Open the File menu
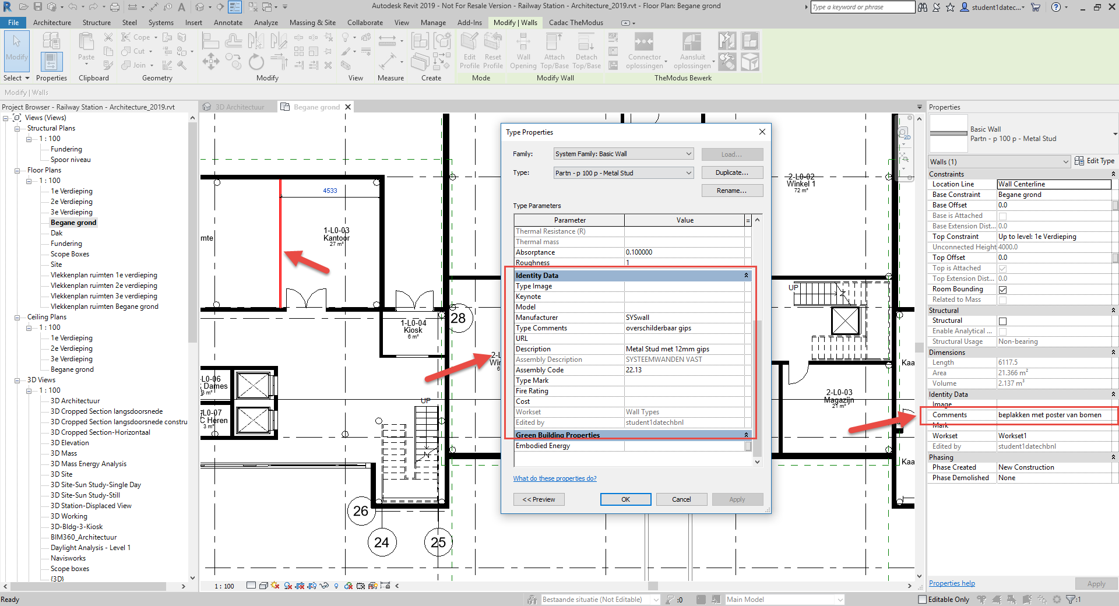Screen dimensions: 1119x606 pos(13,23)
